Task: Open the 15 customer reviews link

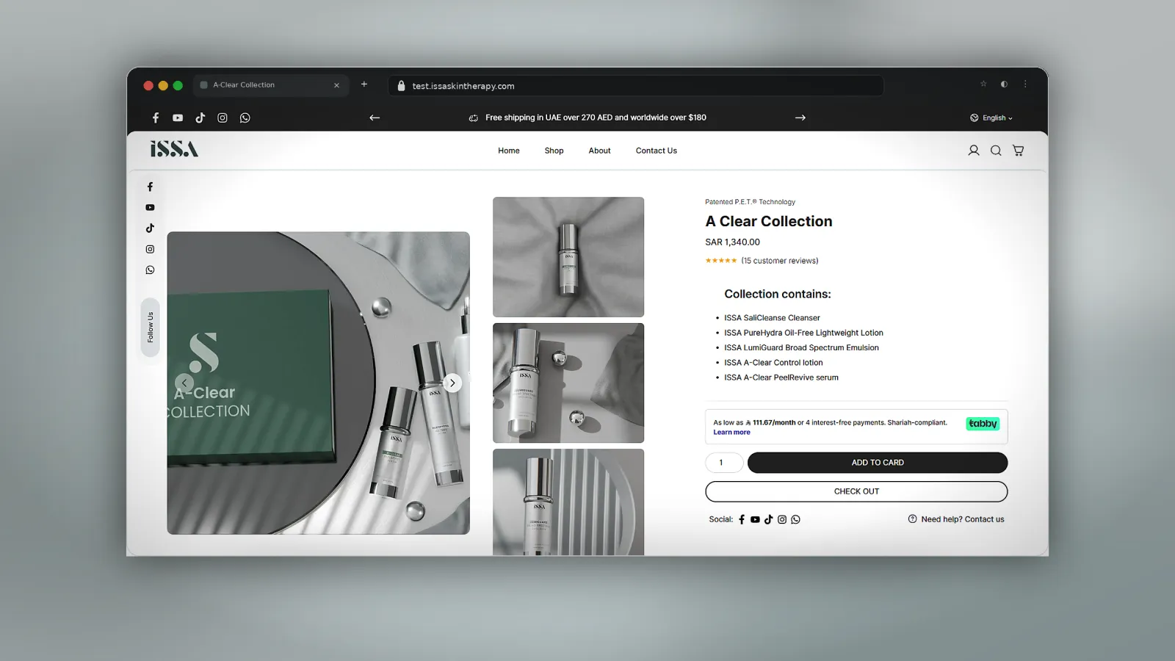Action: point(780,261)
